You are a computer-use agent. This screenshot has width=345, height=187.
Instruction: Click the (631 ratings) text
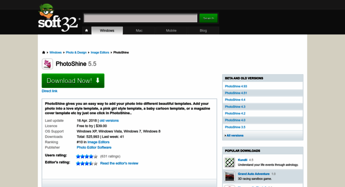click(x=110, y=156)
